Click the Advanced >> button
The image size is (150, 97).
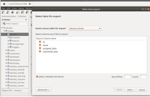pos(43,90)
